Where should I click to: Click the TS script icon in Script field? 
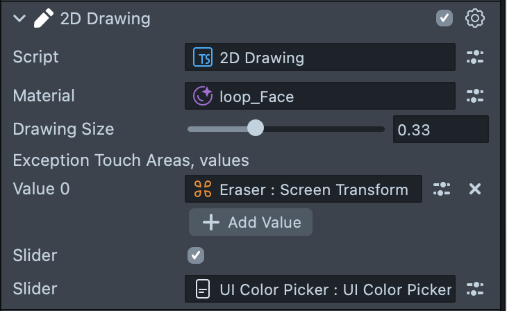coord(203,58)
